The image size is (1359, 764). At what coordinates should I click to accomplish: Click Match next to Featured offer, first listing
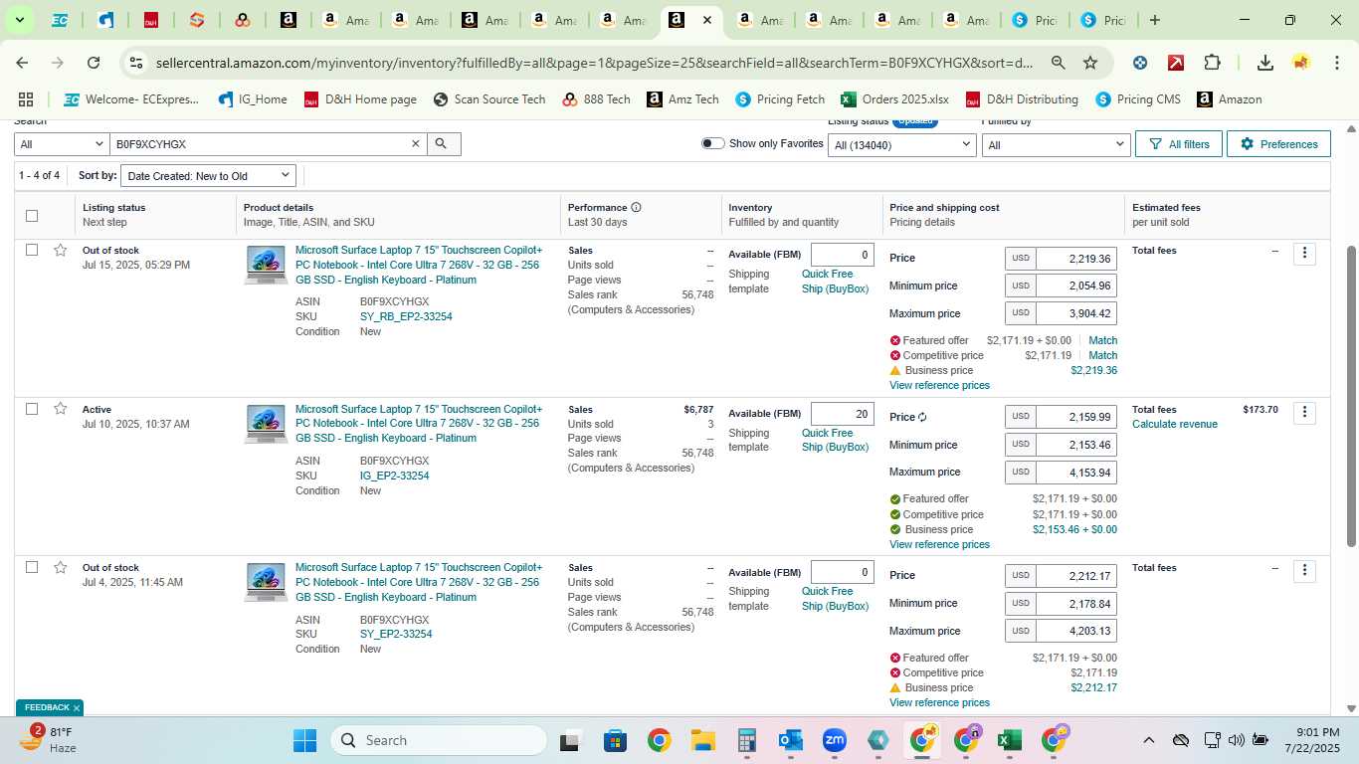click(x=1102, y=340)
